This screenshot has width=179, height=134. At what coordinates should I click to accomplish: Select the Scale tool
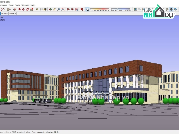click(32, 9)
